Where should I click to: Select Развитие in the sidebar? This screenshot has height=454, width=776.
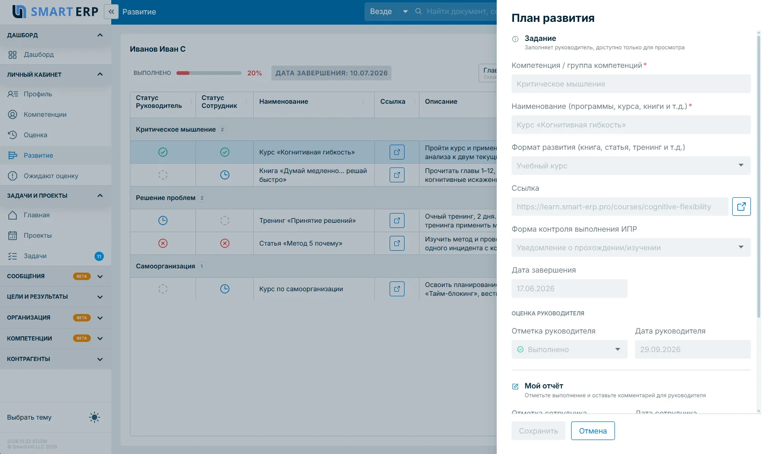(55, 155)
